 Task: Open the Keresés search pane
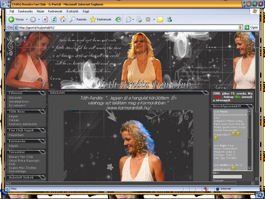[78, 19]
